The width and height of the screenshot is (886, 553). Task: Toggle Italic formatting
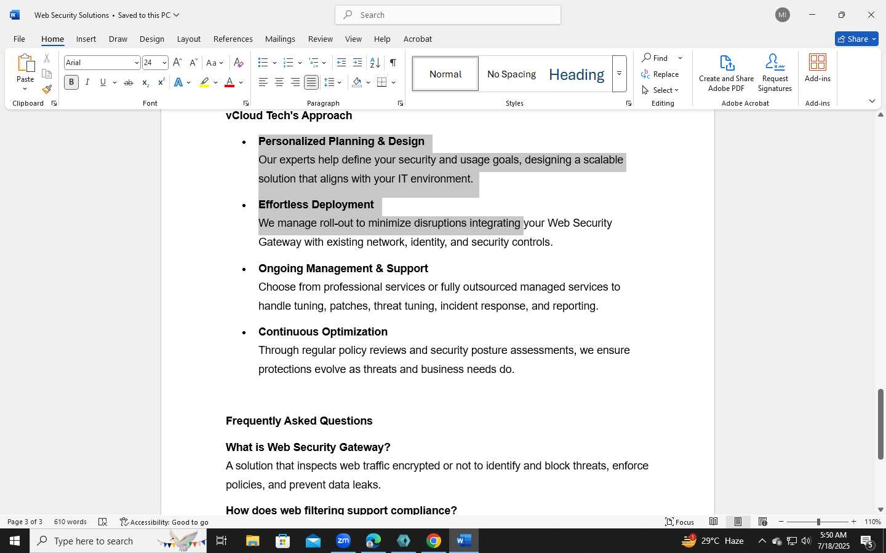pyautogui.click(x=87, y=82)
